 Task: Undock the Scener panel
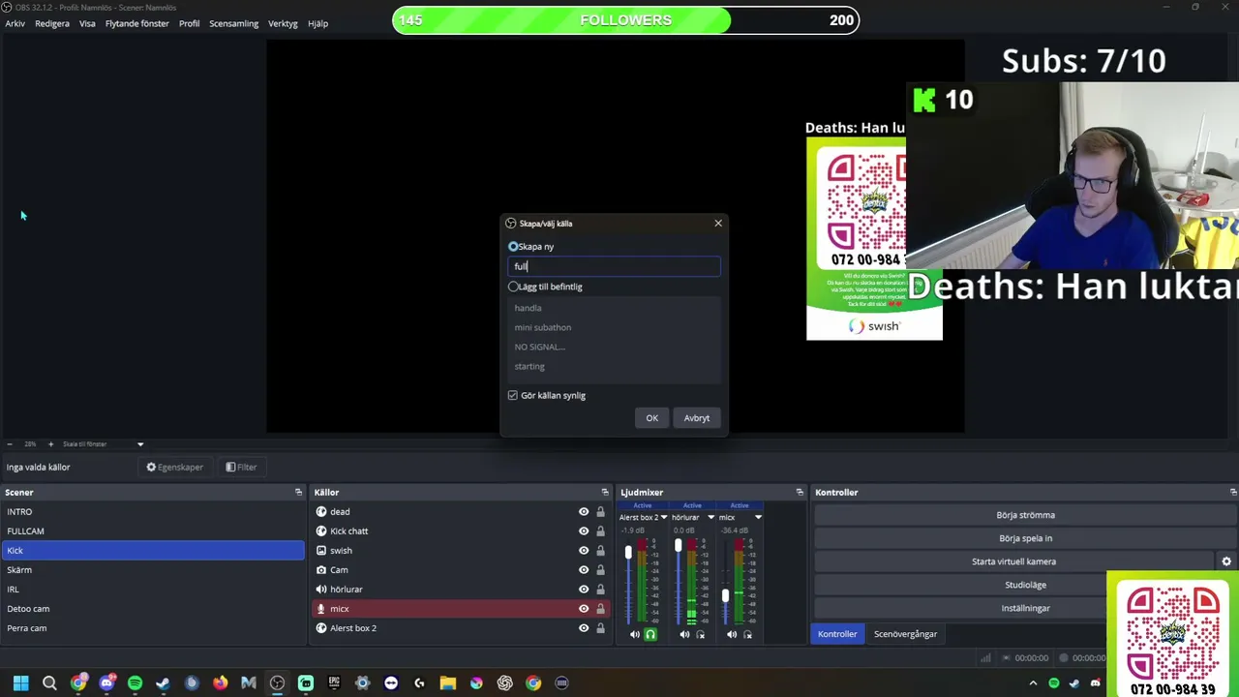(x=298, y=493)
